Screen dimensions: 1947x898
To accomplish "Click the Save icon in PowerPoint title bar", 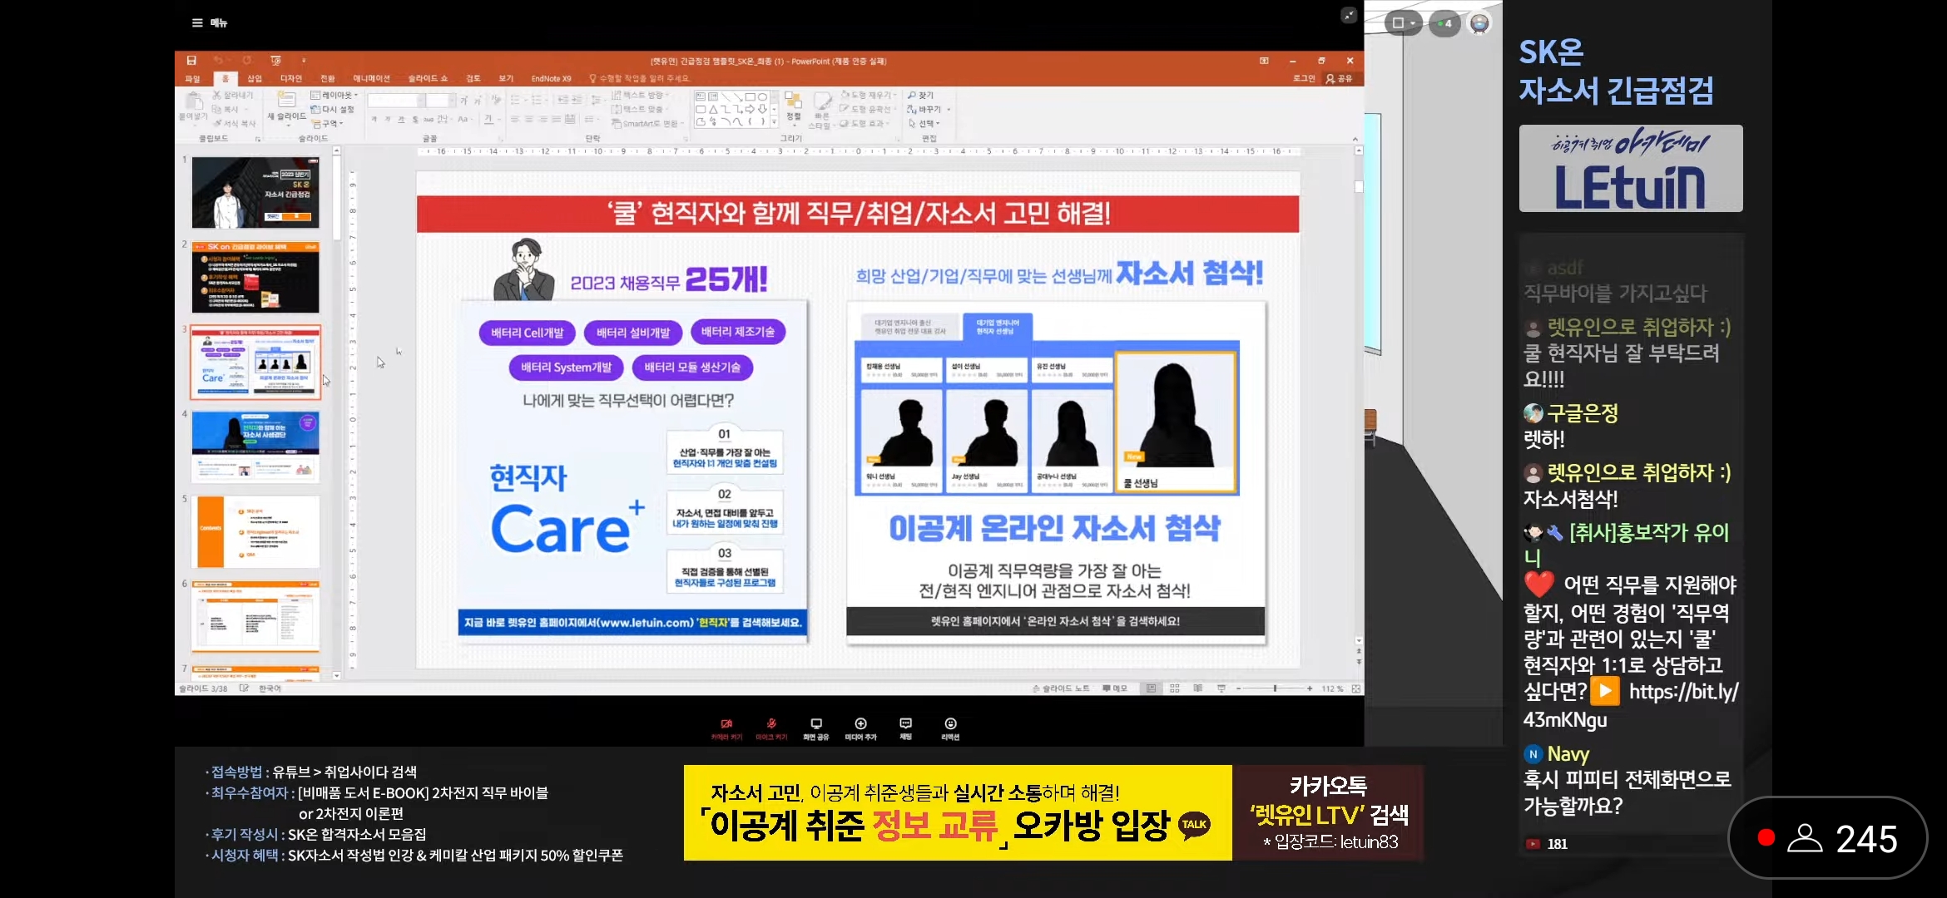I will (191, 61).
